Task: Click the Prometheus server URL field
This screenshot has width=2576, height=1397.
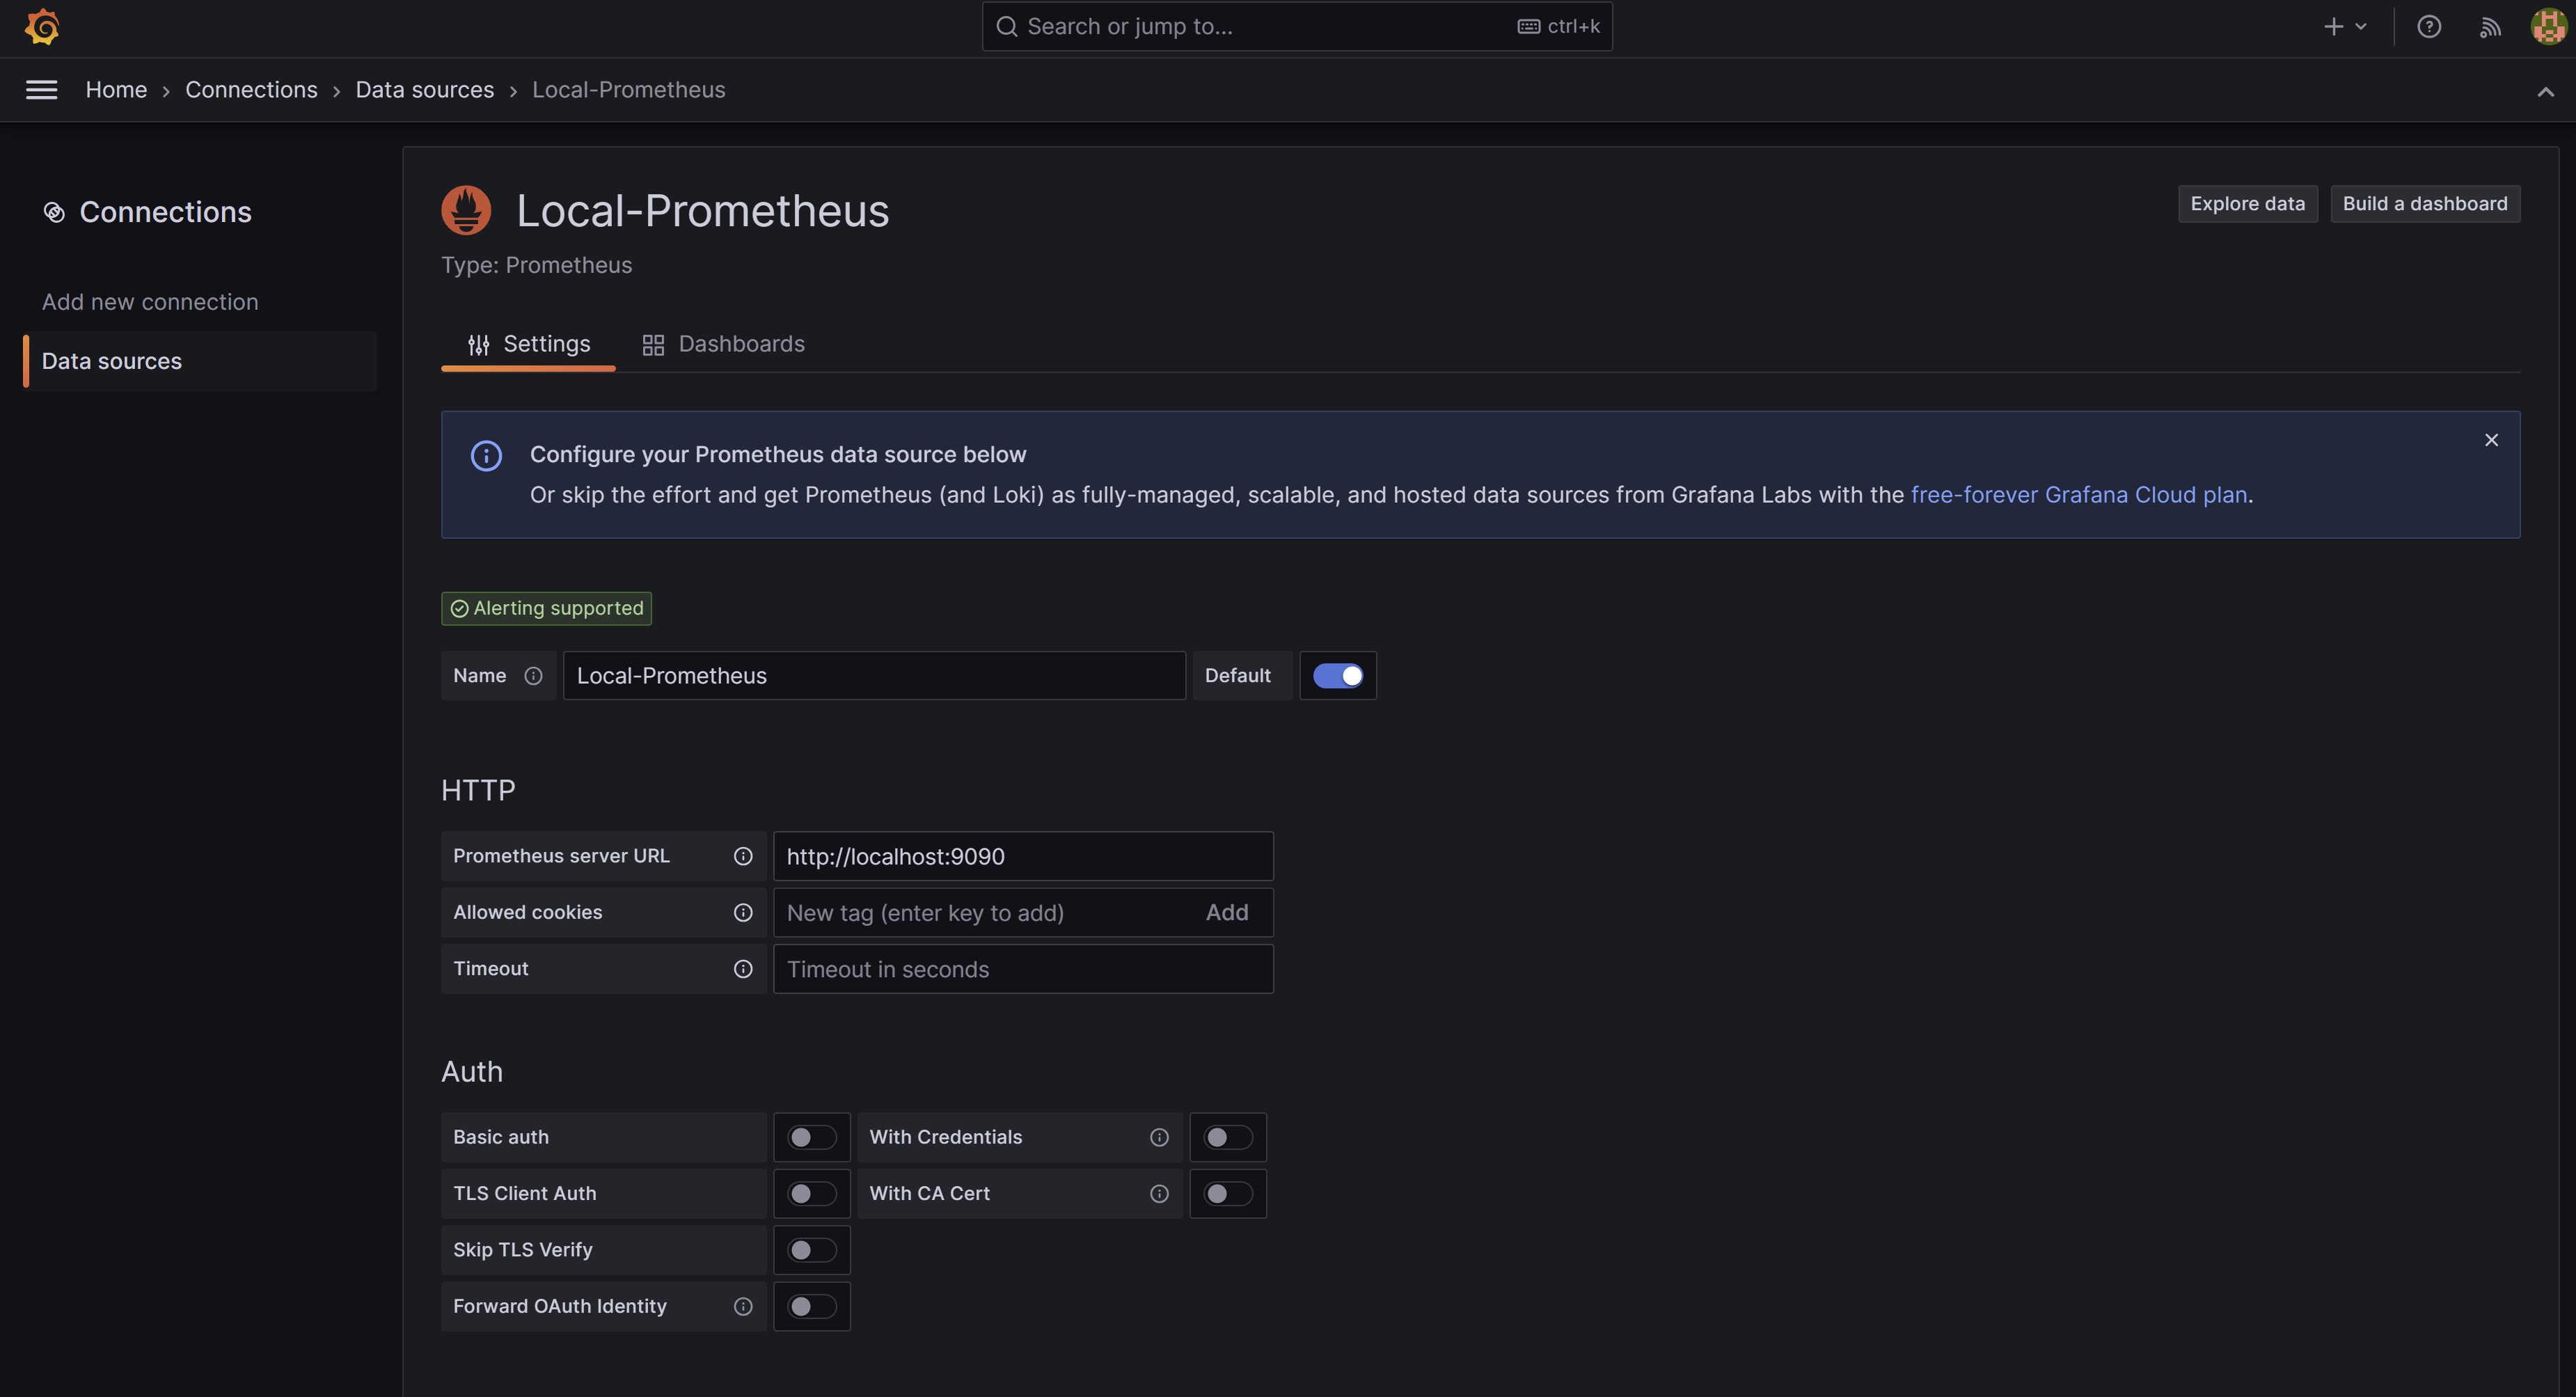Action: [1023, 856]
